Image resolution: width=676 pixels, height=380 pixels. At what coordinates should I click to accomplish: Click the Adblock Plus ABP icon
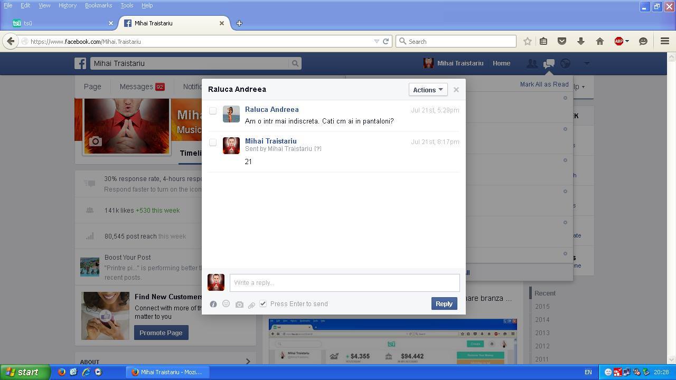pos(619,41)
